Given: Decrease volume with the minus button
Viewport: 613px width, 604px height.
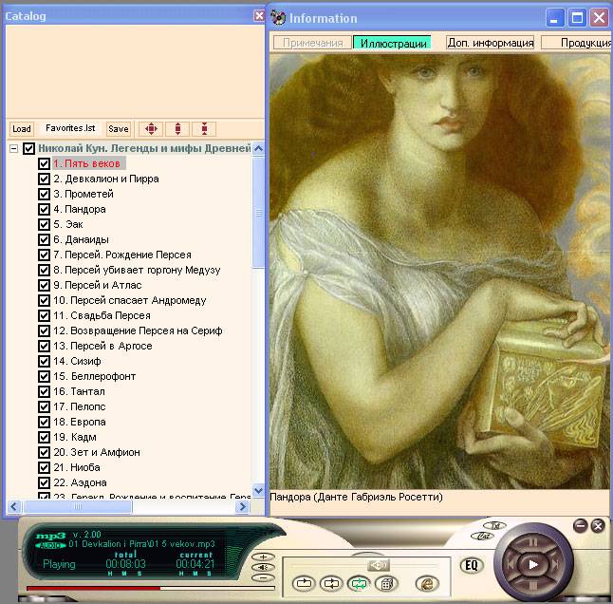Looking at the screenshot, I should [x=264, y=577].
